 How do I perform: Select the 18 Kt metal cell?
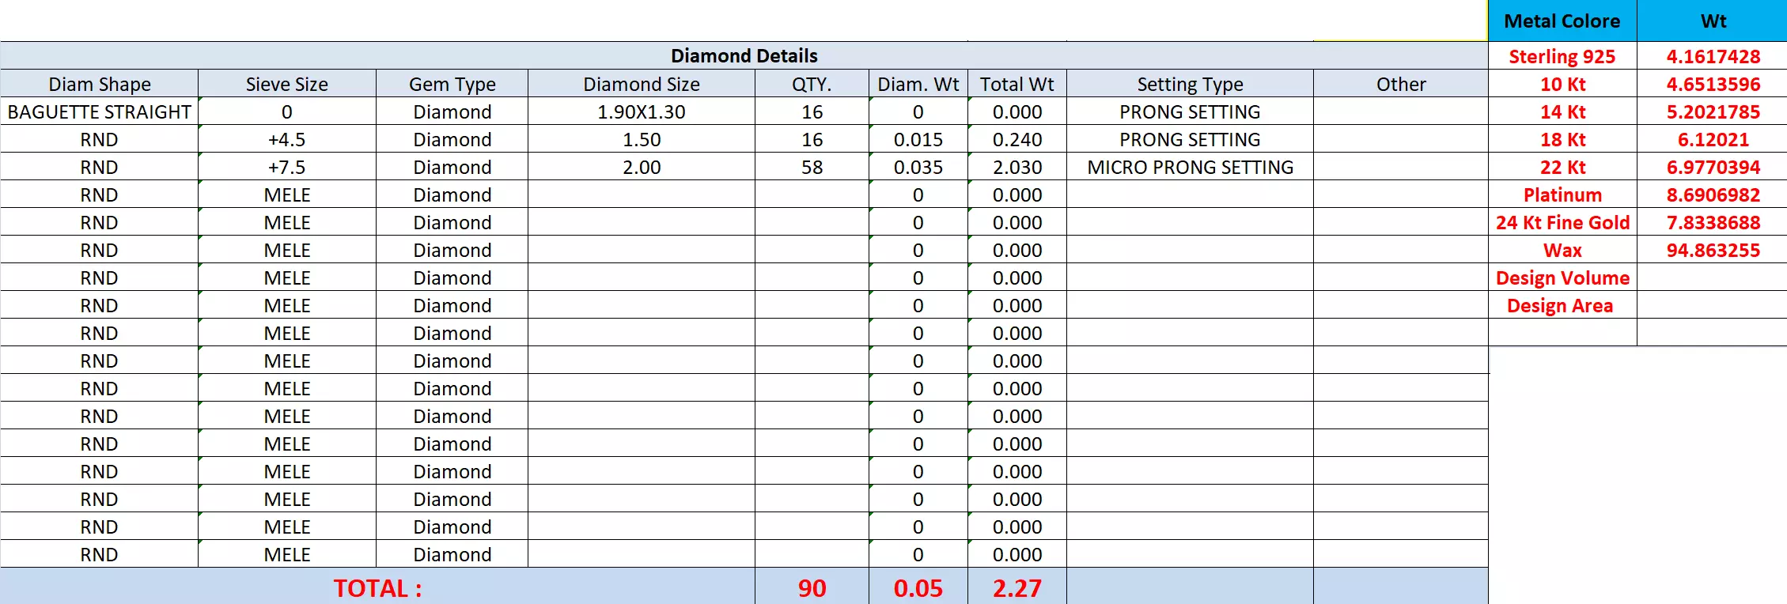point(1562,139)
